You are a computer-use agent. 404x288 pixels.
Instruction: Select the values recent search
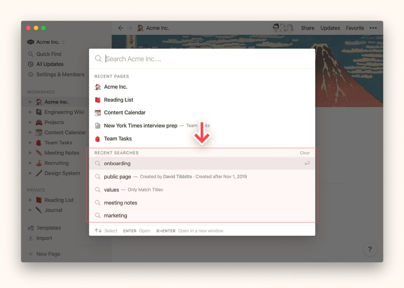click(x=202, y=190)
